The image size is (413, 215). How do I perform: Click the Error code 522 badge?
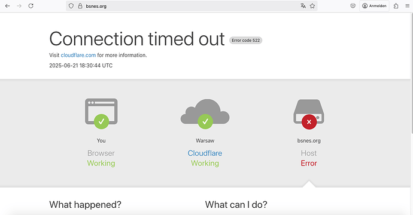pyautogui.click(x=246, y=40)
